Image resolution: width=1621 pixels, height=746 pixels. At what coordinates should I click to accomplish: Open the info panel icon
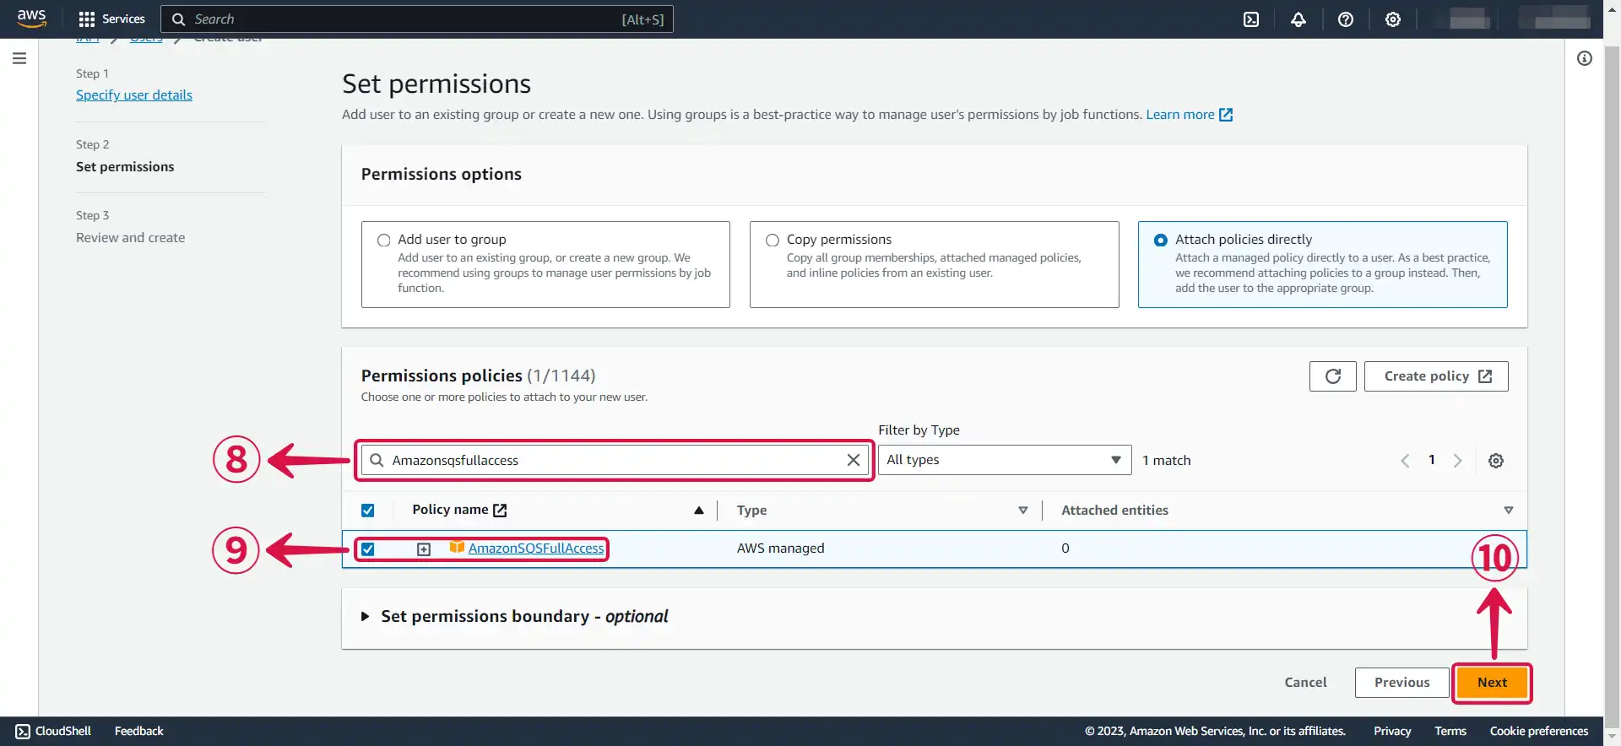[x=1585, y=58]
